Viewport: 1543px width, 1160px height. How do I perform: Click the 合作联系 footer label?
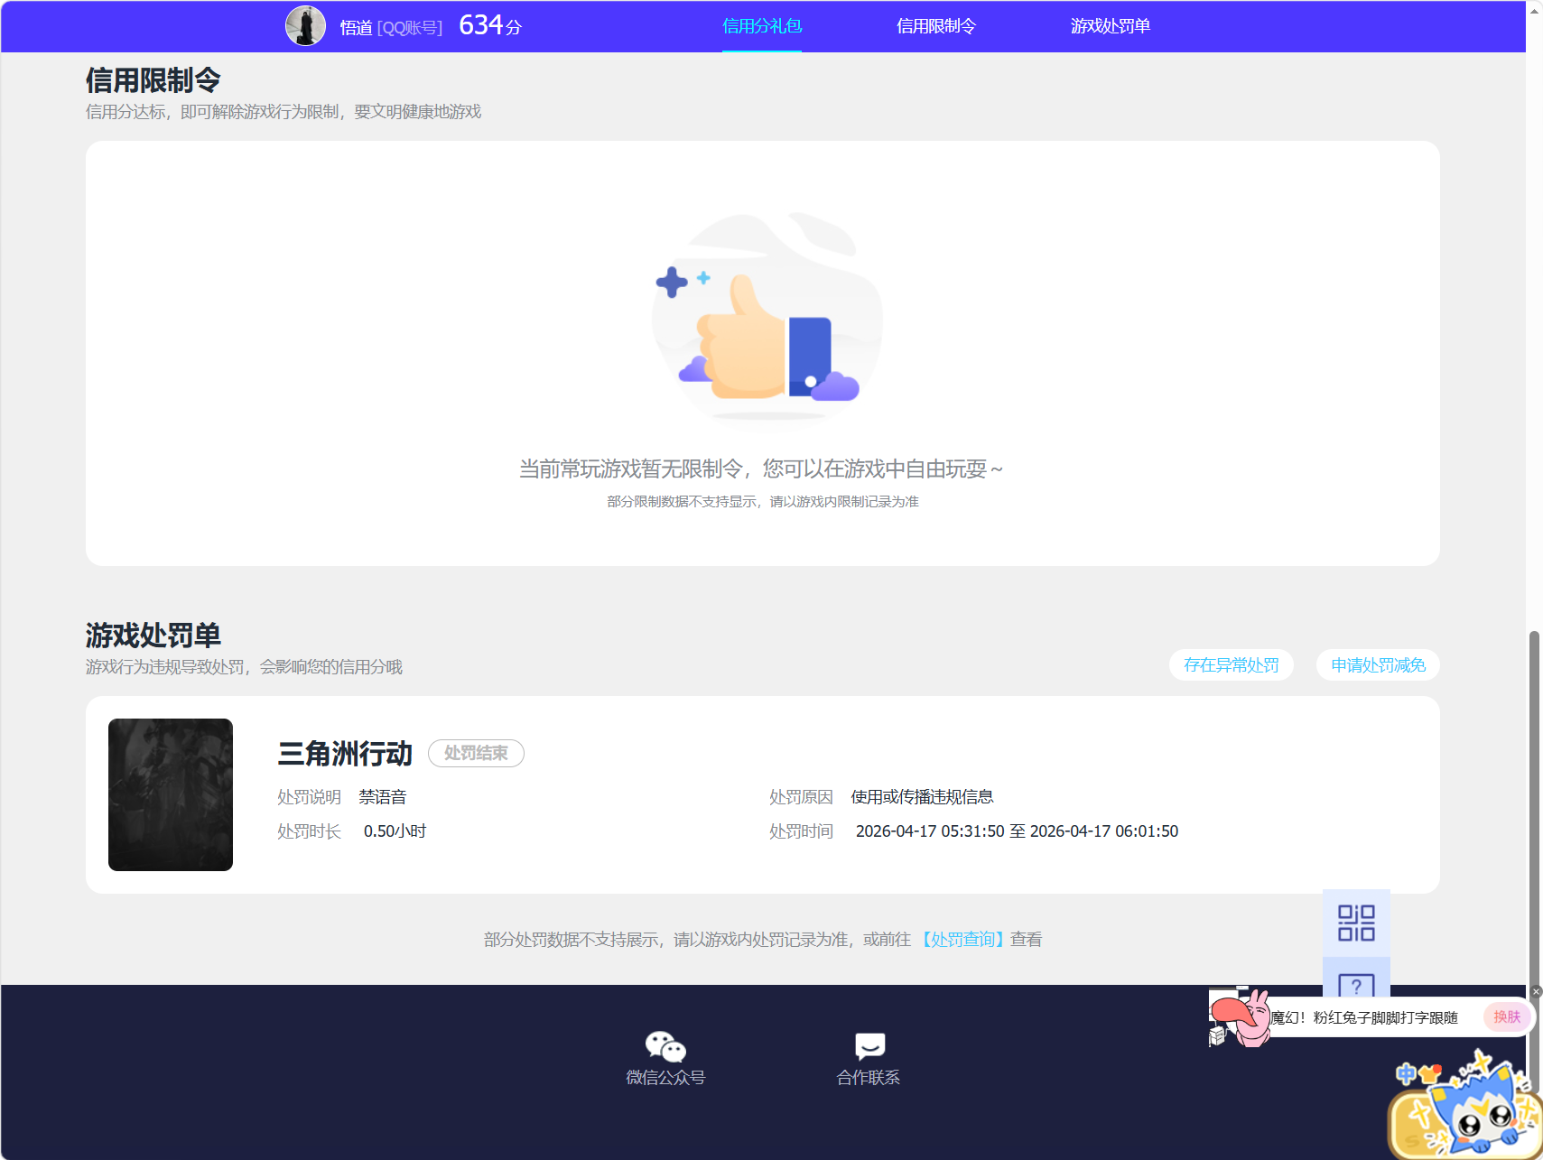click(869, 1078)
